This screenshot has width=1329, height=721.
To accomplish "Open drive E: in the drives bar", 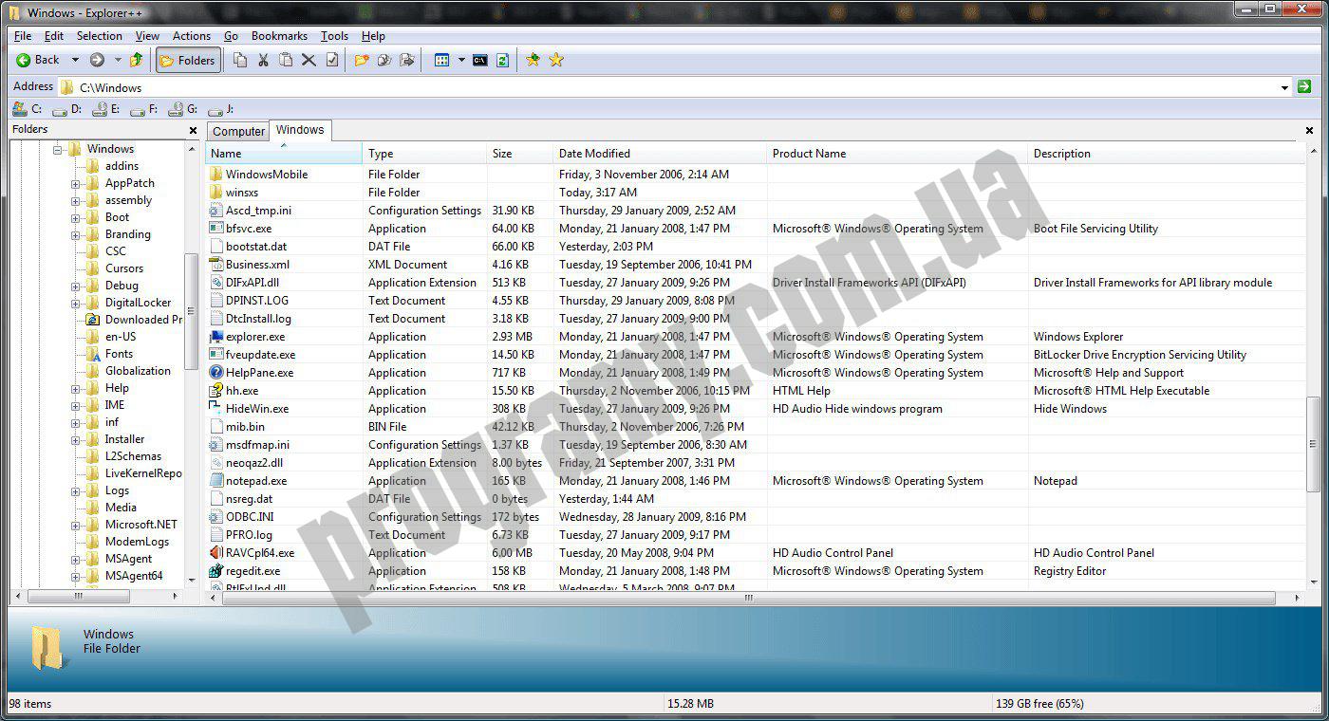I will tap(105, 109).
